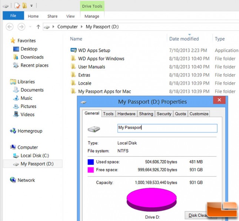Switch to the Share ribbon tab
This screenshot has height=221, width=239.
[x=53, y=16]
